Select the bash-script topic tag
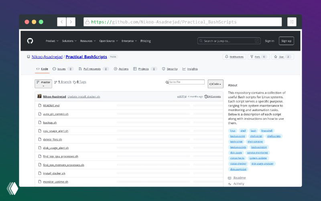Viewport: 321px width, 201px height. coord(236,142)
